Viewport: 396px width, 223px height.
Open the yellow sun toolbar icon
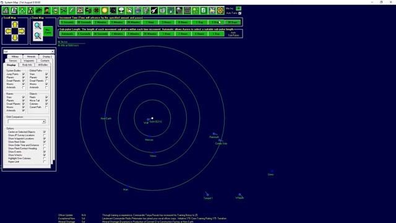point(105,11)
